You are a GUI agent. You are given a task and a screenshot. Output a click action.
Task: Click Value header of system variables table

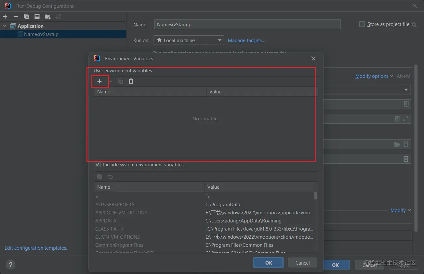click(x=259, y=187)
